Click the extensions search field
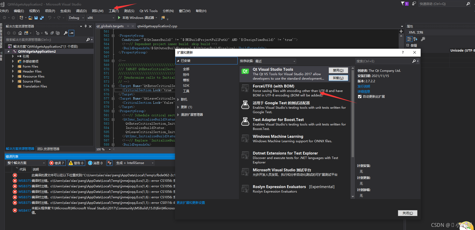 pos(384,61)
